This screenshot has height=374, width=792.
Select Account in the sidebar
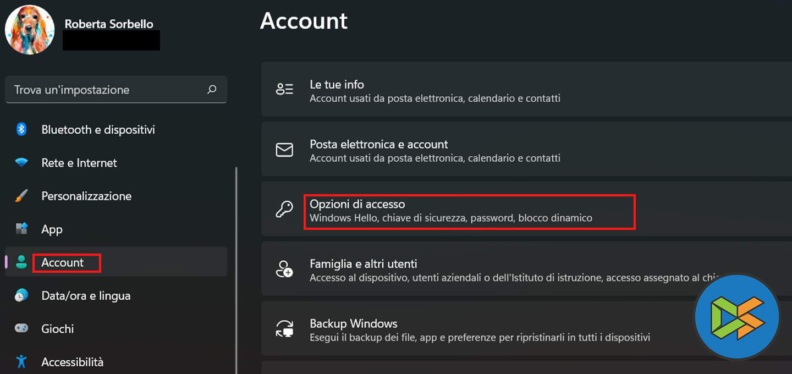tap(63, 262)
